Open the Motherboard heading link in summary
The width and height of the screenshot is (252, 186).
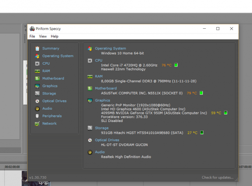[x=106, y=88]
